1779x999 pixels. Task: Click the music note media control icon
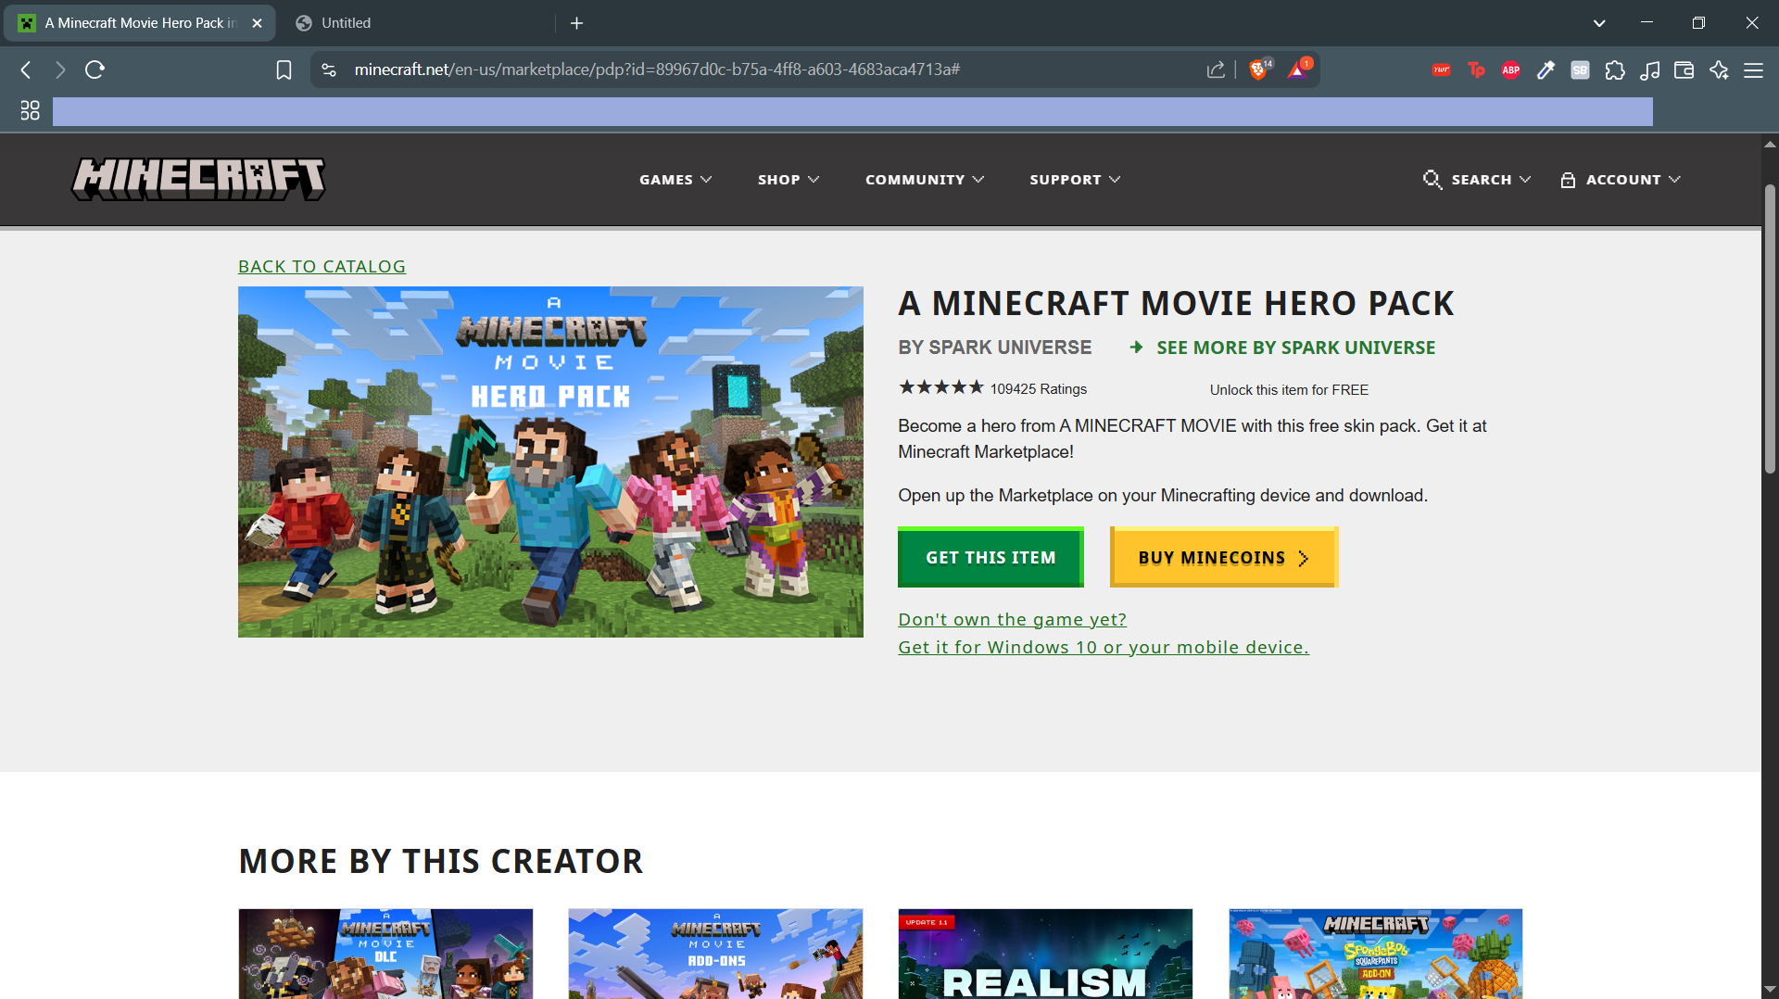[1649, 70]
